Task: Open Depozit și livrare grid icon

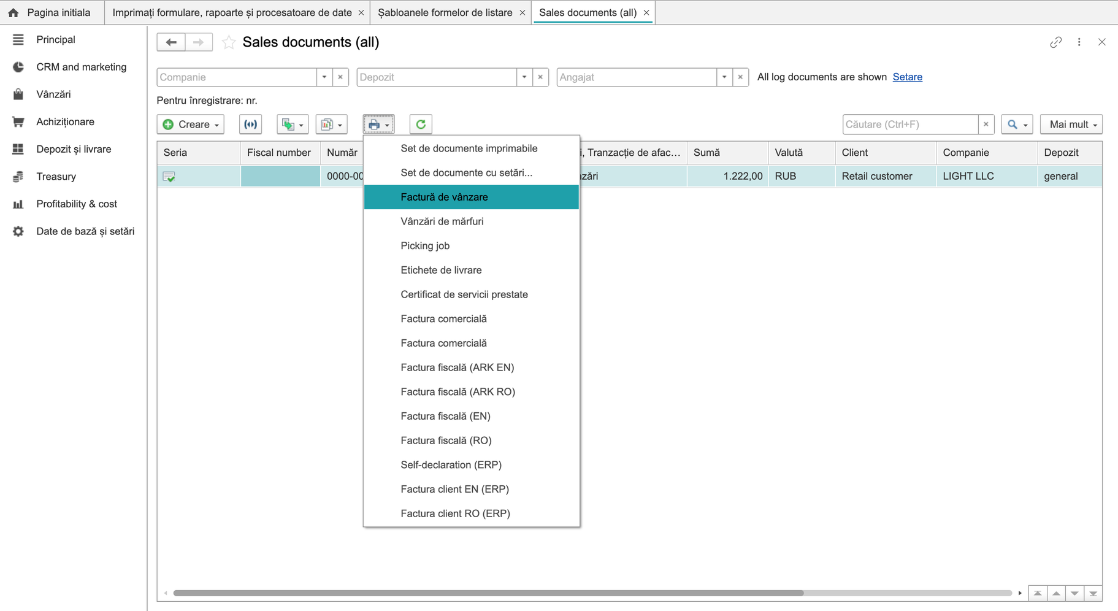Action: click(x=18, y=149)
